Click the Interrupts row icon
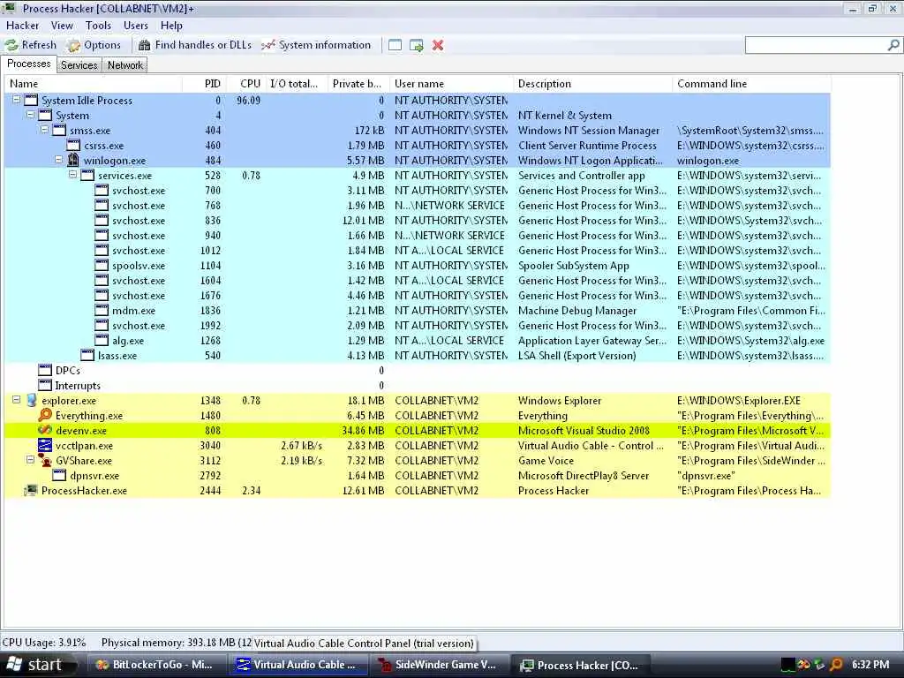The image size is (904, 678). click(45, 385)
